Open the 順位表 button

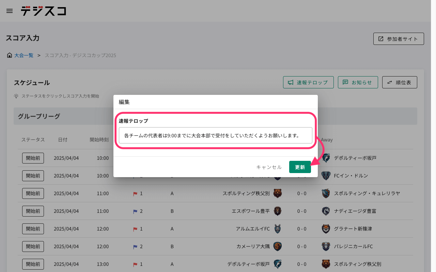click(x=400, y=82)
